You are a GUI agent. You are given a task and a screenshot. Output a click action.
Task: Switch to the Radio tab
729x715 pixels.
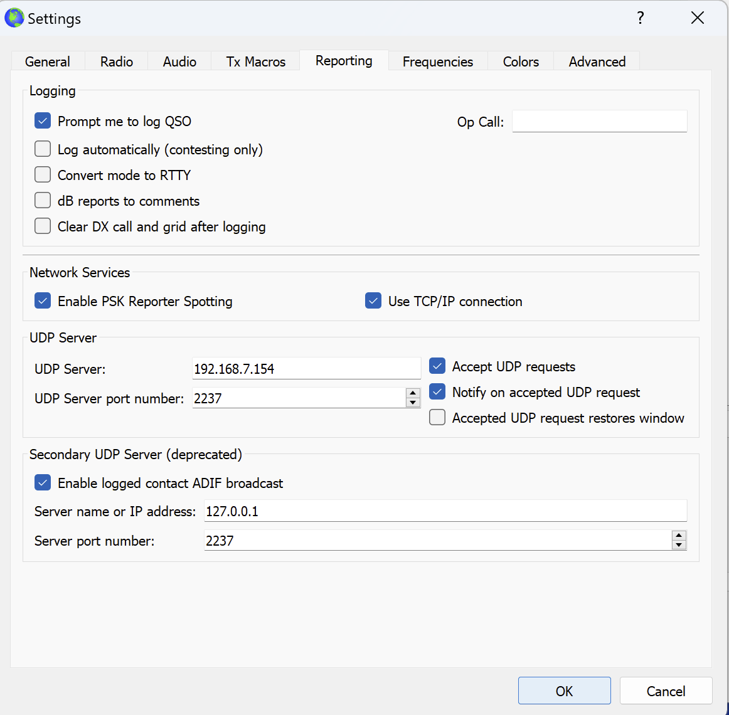(117, 61)
